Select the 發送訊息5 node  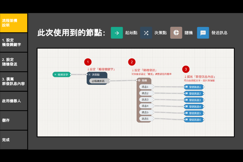point(194,113)
